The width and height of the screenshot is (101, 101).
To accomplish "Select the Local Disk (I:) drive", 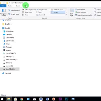I will [10, 69].
